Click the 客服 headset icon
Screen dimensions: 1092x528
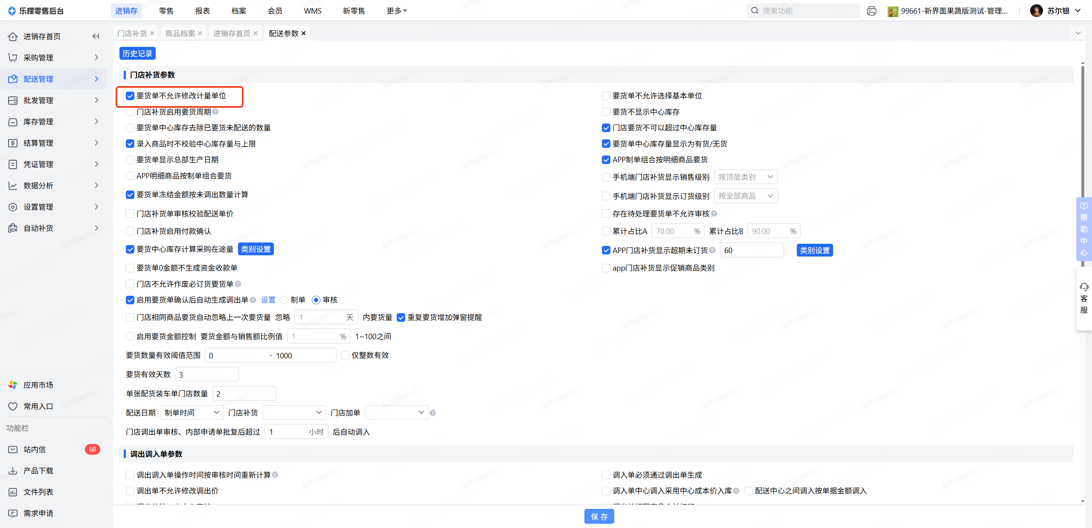[1084, 287]
